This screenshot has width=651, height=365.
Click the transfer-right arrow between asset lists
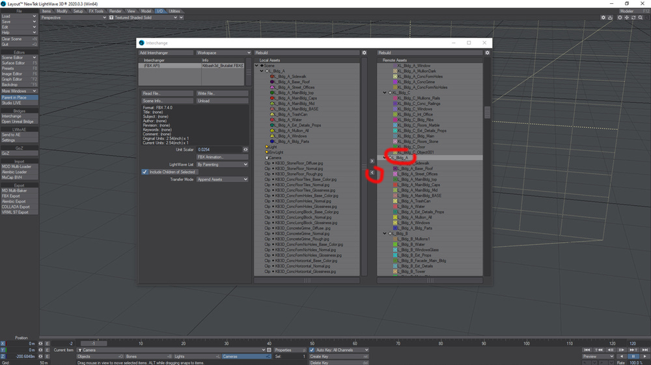click(x=372, y=161)
